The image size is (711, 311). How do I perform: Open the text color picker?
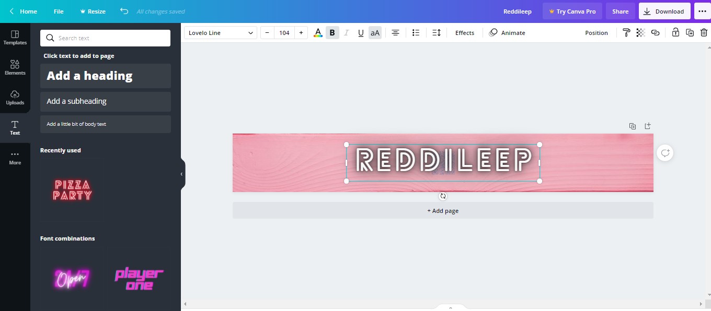(x=318, y=33)
